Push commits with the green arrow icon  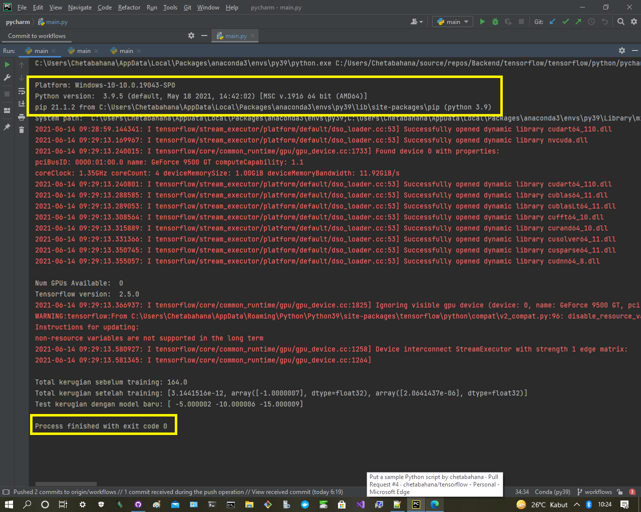tap(578, 21)
